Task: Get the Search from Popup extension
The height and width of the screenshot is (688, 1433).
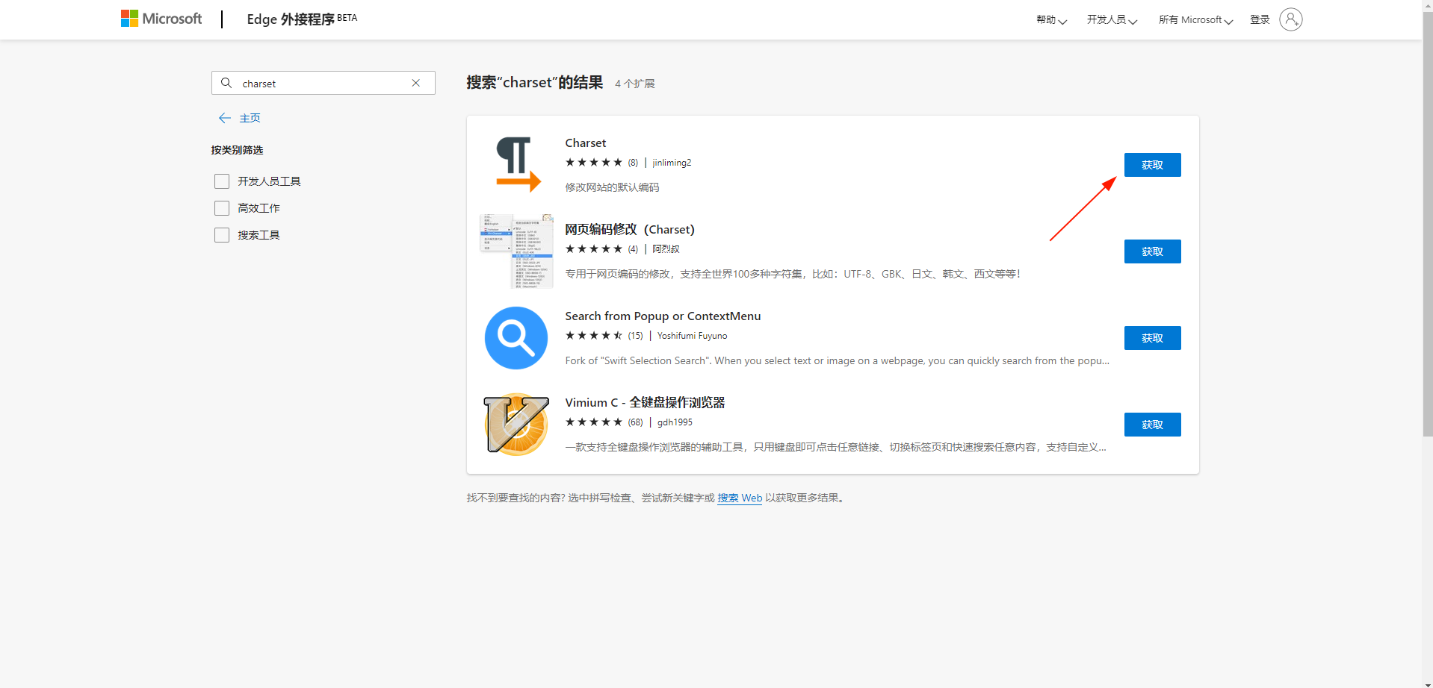Action: pos(1152,338)
